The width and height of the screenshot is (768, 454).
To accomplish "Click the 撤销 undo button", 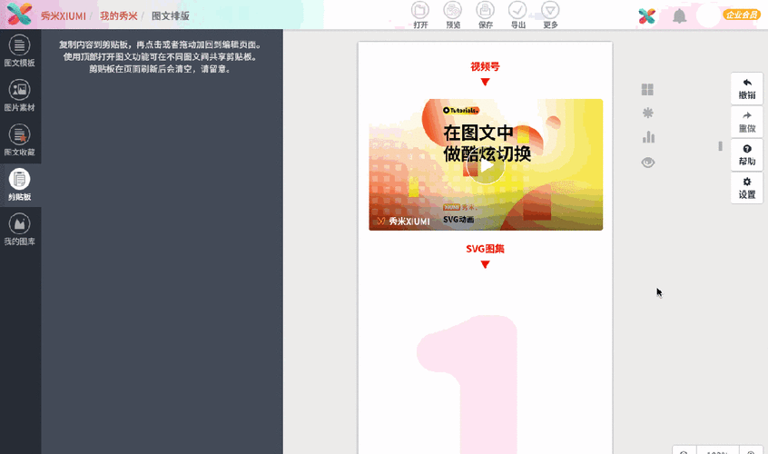I will (747, 89).
